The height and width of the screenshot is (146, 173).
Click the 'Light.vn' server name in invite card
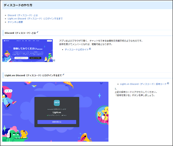[x=57, y=112]
